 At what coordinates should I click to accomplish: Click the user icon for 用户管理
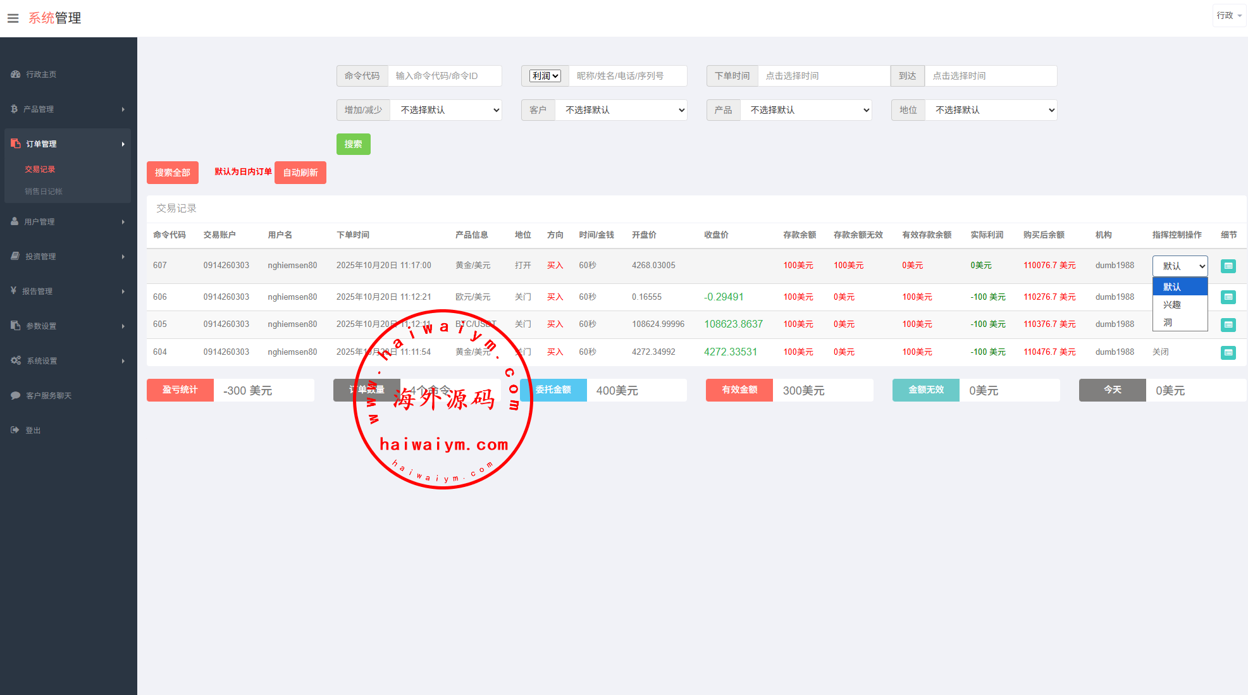point(15,221)
